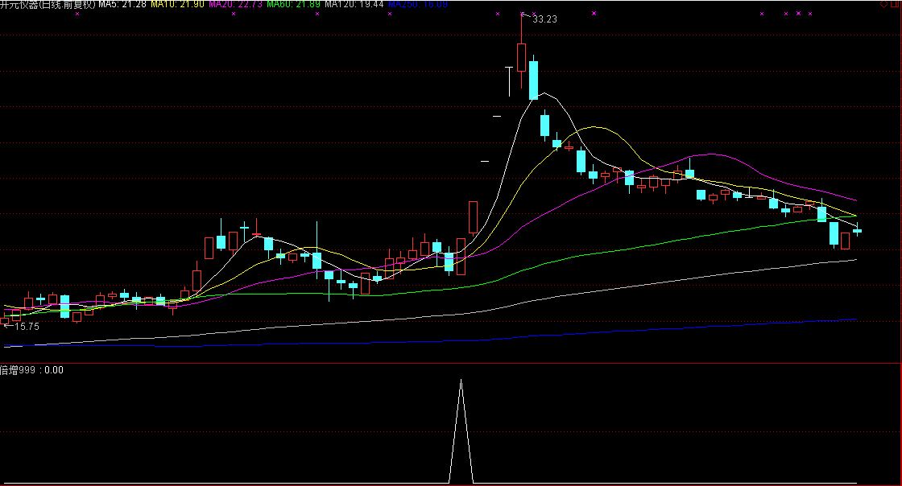Viewport: 902px width, 486px height.
Task: Click the 倍增999 : 0.00 indicator label
Action: click(x=31, y=370)
